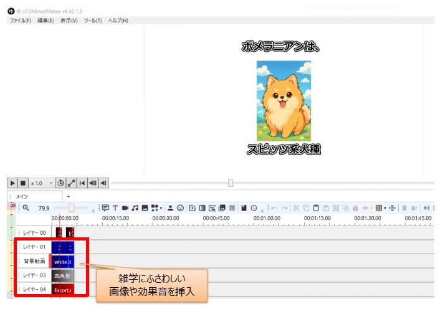Viewport: 443px width, 309px height.
Task: Select the 四角形 shape clip
Action: tap(63, 276)
